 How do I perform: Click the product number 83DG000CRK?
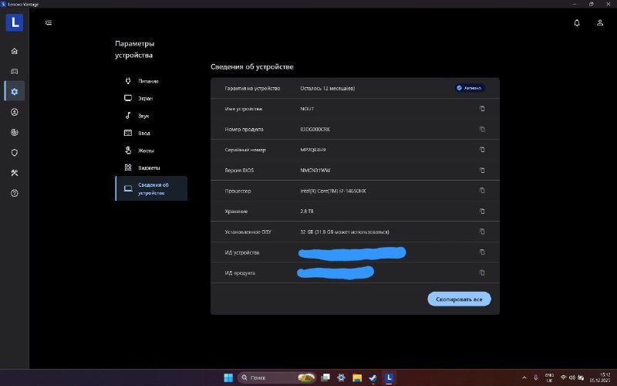tap(315, 130)
